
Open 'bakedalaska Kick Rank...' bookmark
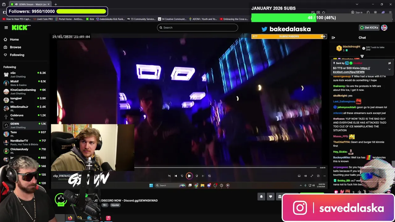[x=110, y=19]
